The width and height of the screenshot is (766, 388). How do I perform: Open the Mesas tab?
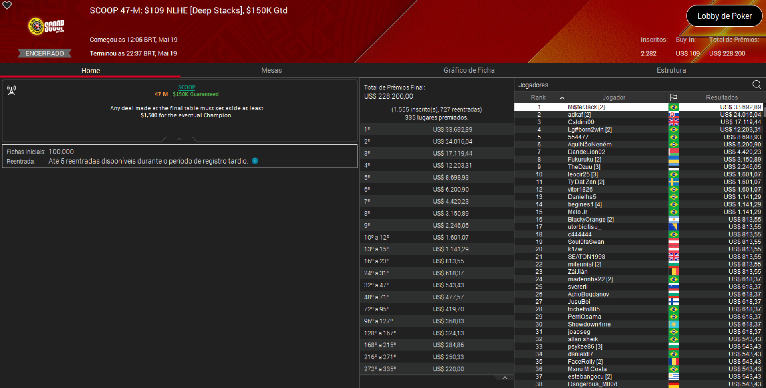pyautogui.click(x=271, y=70)
